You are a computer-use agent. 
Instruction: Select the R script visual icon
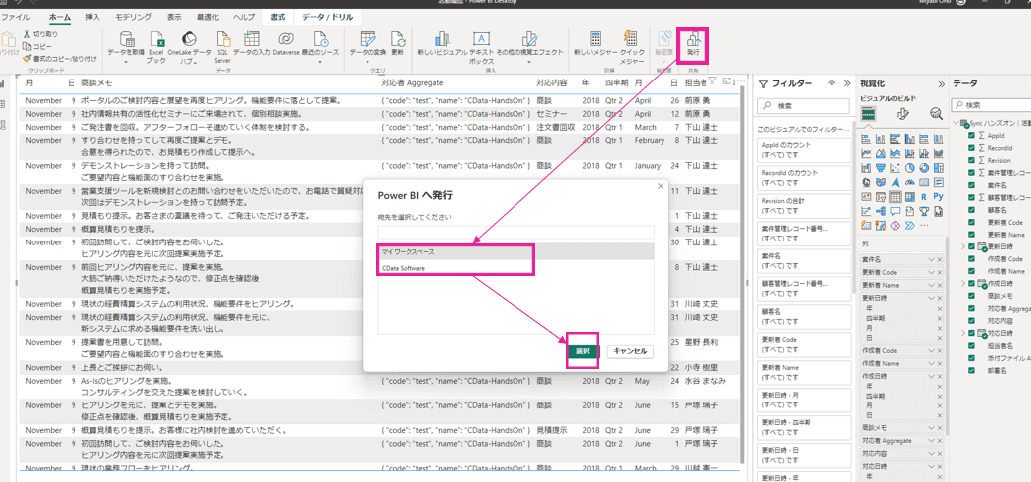924,196
